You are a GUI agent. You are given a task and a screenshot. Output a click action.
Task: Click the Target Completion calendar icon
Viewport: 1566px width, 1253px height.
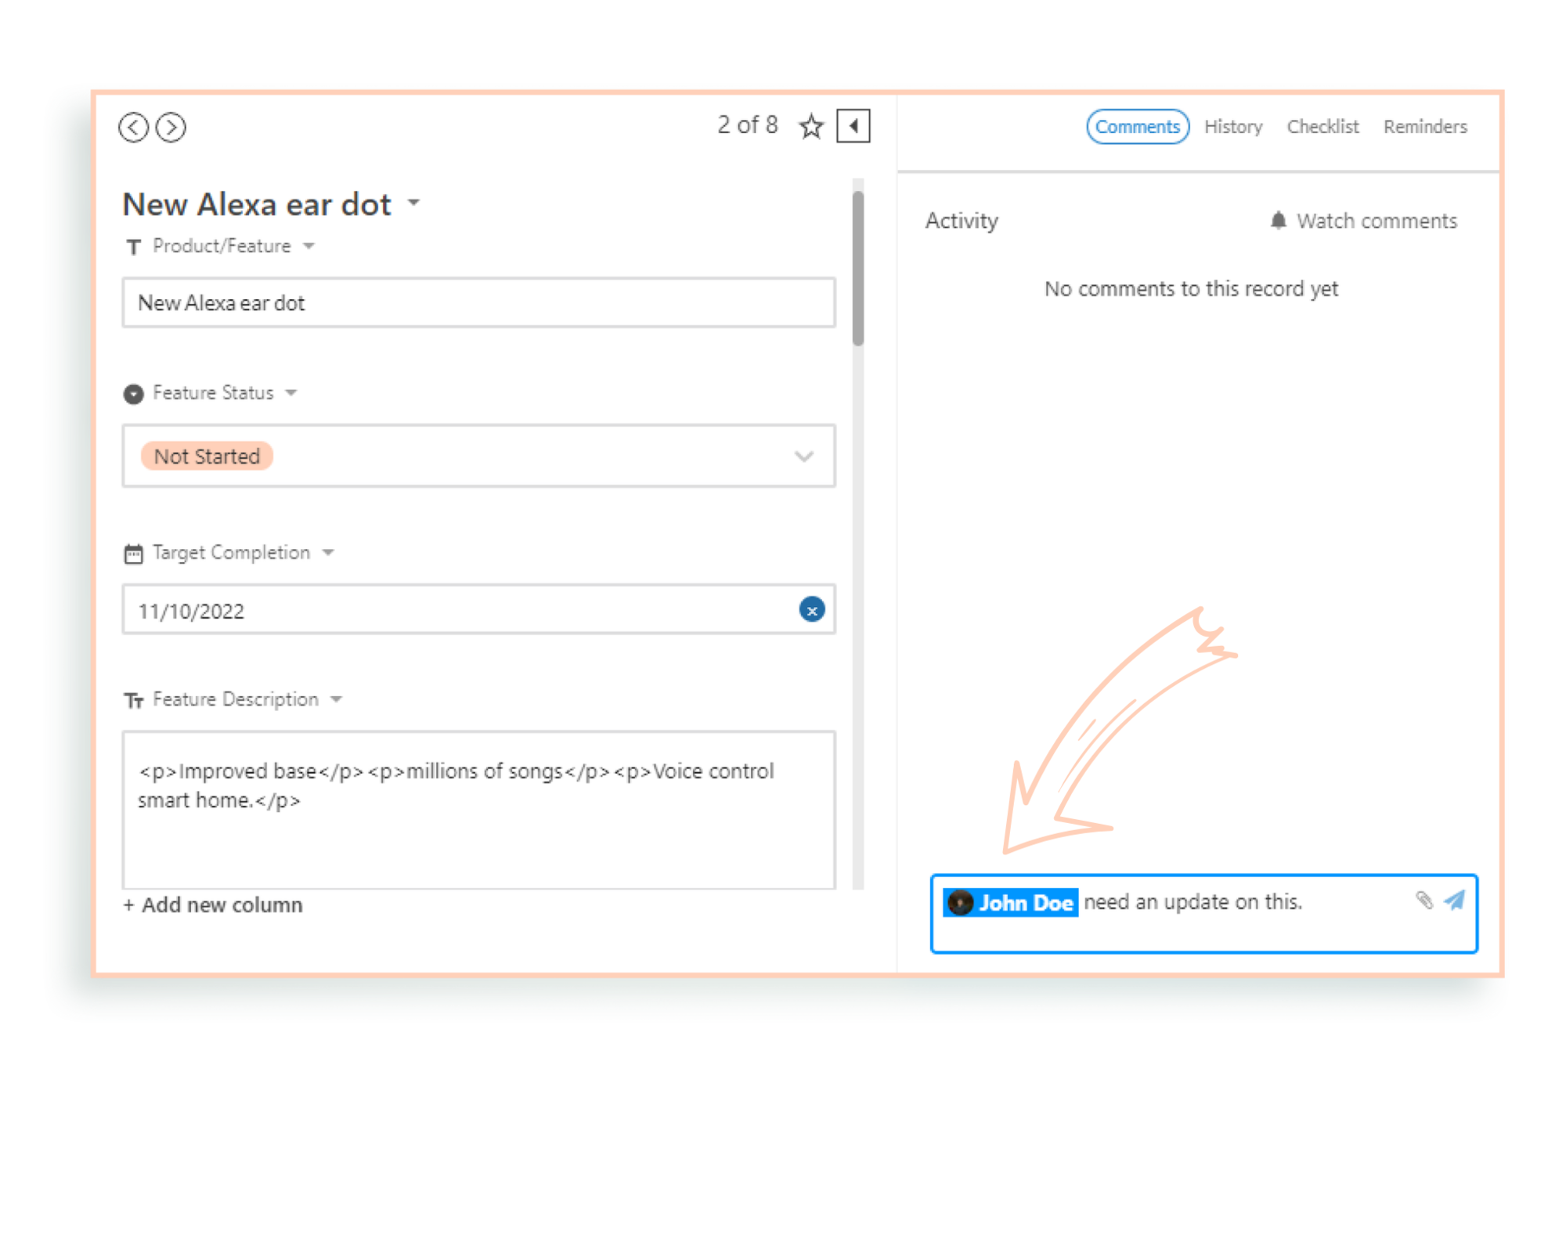pos(134,554)
